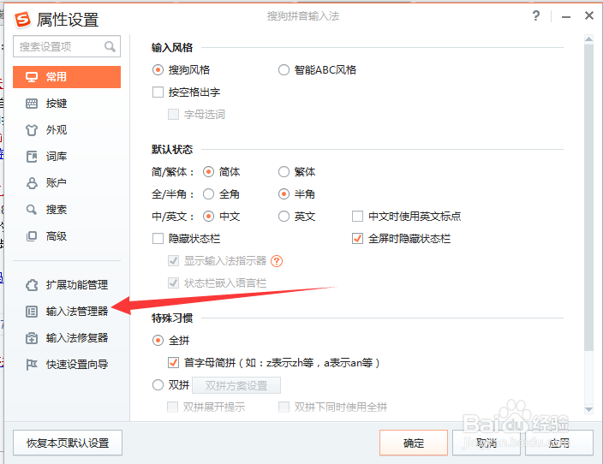Select the 双拼 radio button
Screen dimensions: 603x464
tap(158, 384)
